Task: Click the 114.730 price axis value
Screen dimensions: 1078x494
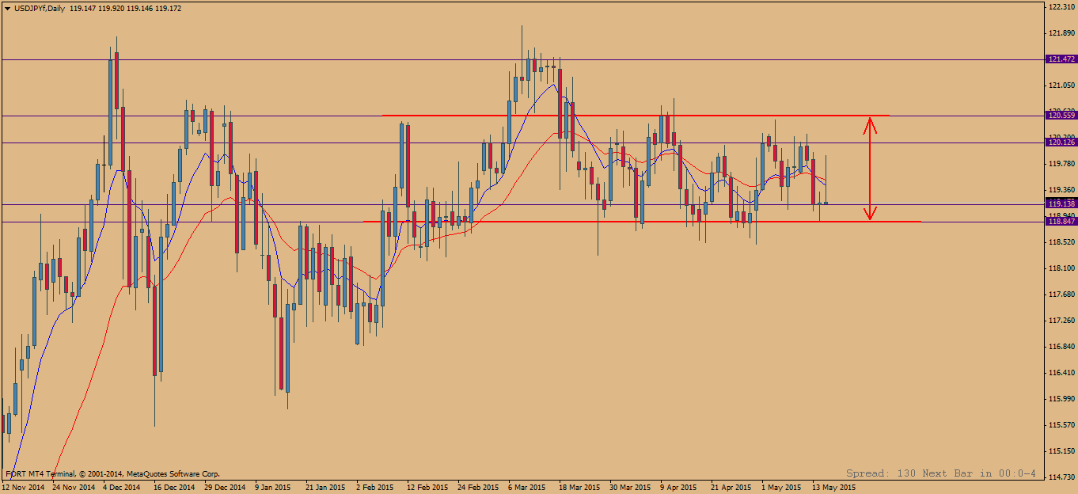Action: pos(1061,477)
